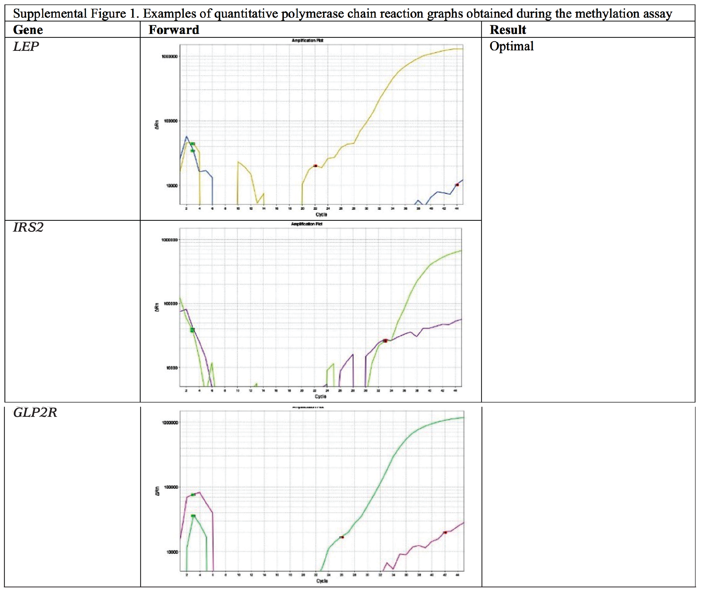Click the 'Cycle' axis label under LEP plot
This screenshot has width=701, height=589.
pos(321,214)
